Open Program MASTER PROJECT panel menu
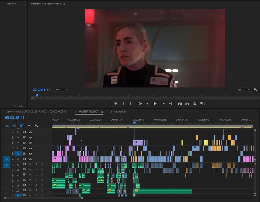 (64, 4)
